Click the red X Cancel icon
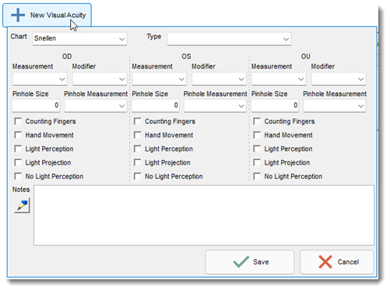 coord(325,262)
